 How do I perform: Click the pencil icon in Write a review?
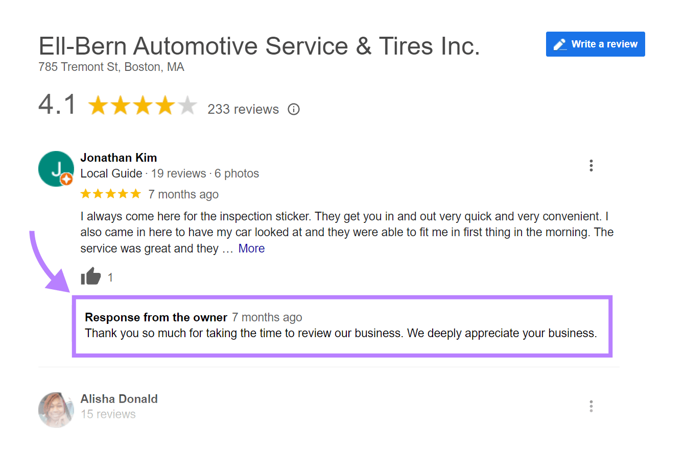(x=560, y=44)
